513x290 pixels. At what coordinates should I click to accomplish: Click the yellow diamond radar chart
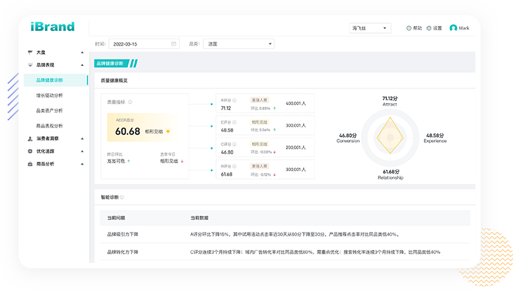390,135
